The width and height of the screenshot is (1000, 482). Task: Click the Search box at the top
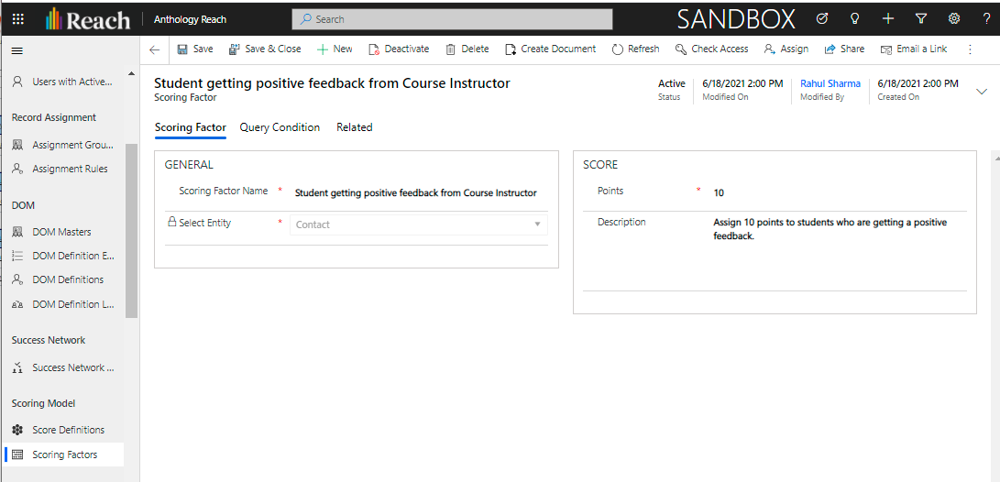click(452, 19)
